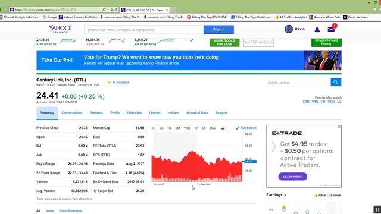Set chart range to YTD
This screenshot has width=381, height=214.
[187, 128]
